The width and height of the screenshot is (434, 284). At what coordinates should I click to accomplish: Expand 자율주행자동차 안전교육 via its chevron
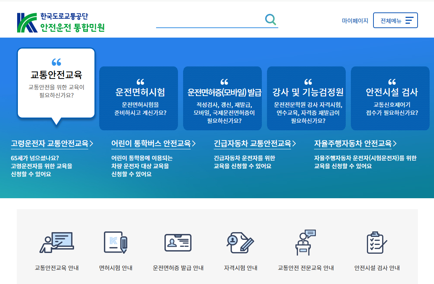coord(395,143)
